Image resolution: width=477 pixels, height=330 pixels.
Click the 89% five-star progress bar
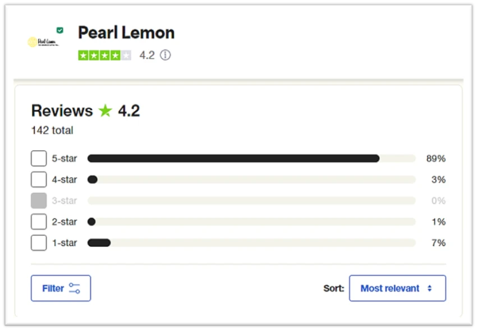coord(236,158)
